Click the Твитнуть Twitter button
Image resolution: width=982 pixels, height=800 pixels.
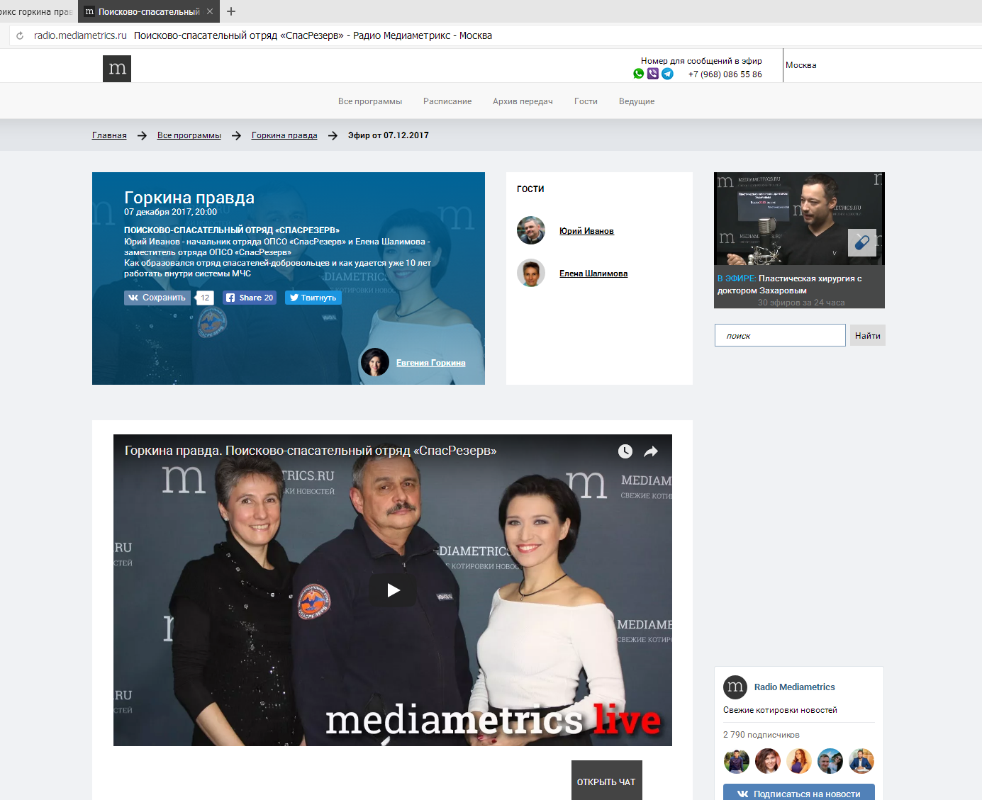click(x=313, y=298)
